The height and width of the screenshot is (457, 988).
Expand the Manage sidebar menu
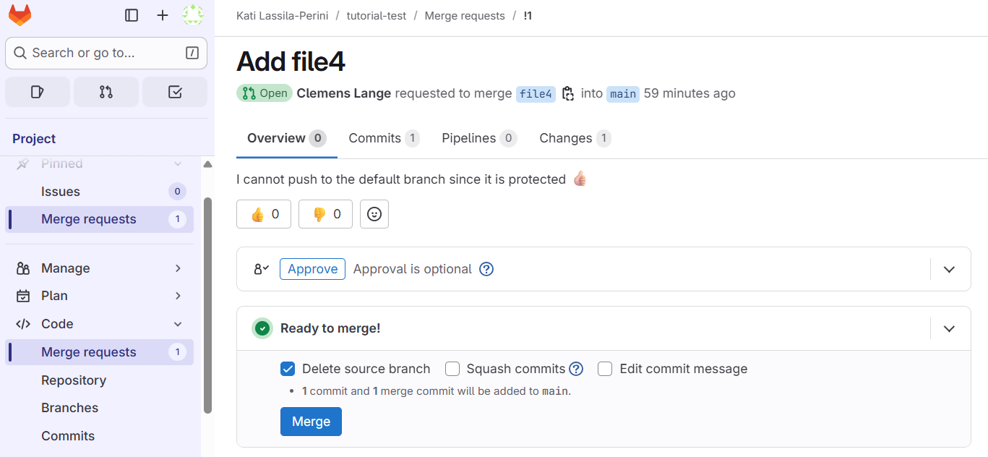click(99, 268)
